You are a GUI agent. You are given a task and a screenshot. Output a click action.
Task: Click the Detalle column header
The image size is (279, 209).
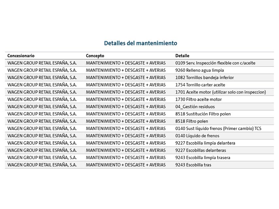point(182,56)
